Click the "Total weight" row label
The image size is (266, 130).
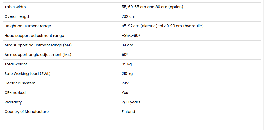(16, 64)
